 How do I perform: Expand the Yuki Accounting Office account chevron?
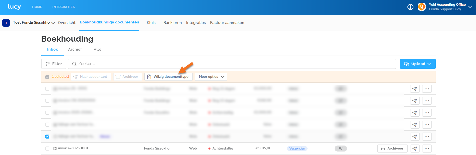pyautogui.click(x=470, y=7)
